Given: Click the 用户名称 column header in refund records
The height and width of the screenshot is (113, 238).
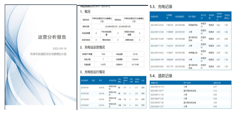Looking at the screenshot, I should pos(187,83).
